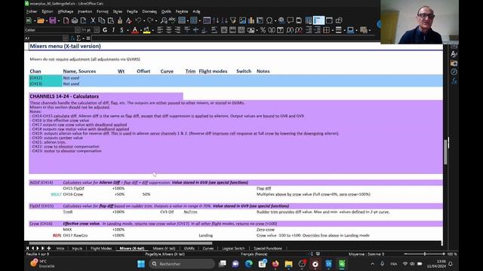Click the vertical scrollbar thumb
The image size is (483, 271).
coord(445,152)
